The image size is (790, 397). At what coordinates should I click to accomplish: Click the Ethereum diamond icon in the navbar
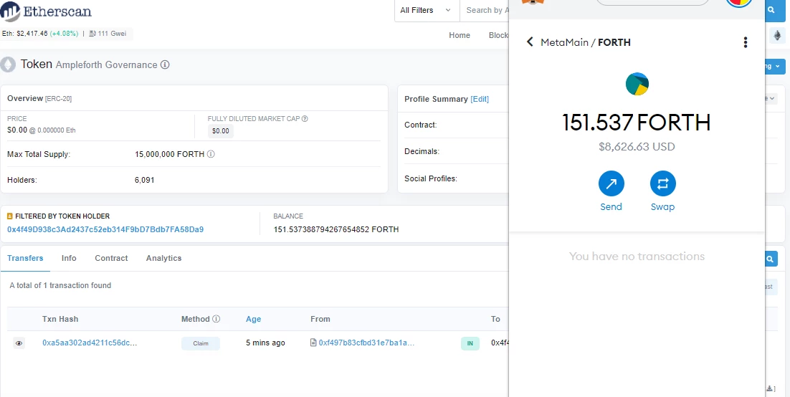(x=776, y=37)
